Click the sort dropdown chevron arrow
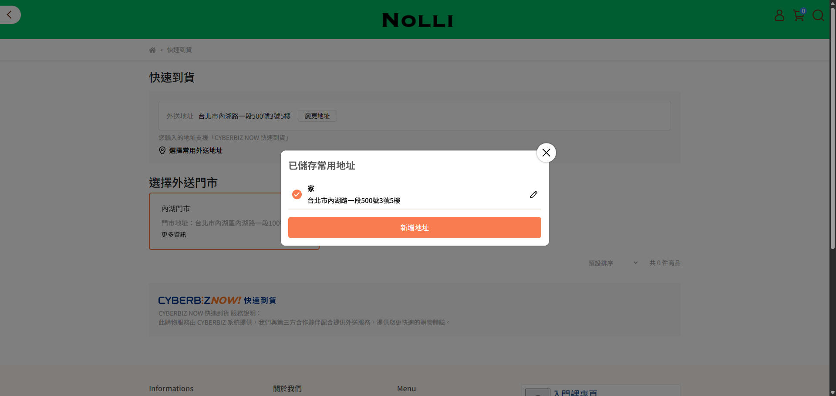836x396 pixels. pyautogui.click(x=636, y=263)
